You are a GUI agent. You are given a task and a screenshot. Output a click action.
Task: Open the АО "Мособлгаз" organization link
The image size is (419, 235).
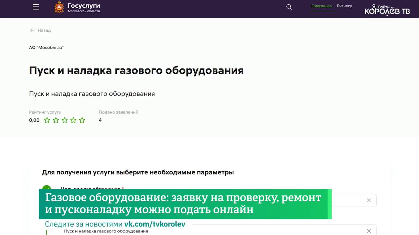[46, 47]
